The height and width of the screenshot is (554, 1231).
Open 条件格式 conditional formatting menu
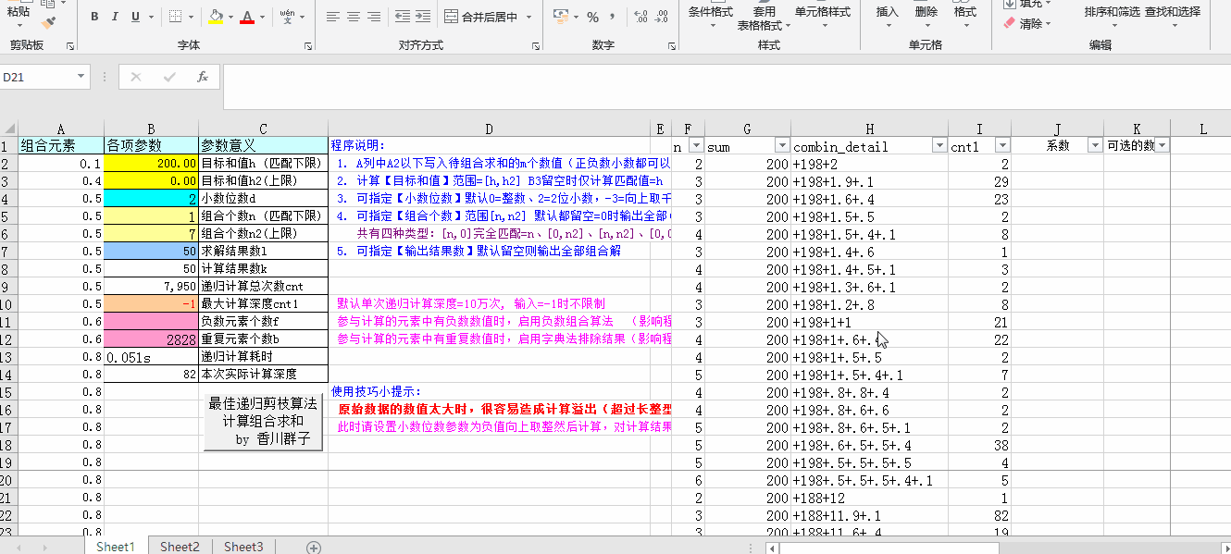point(710,16)
